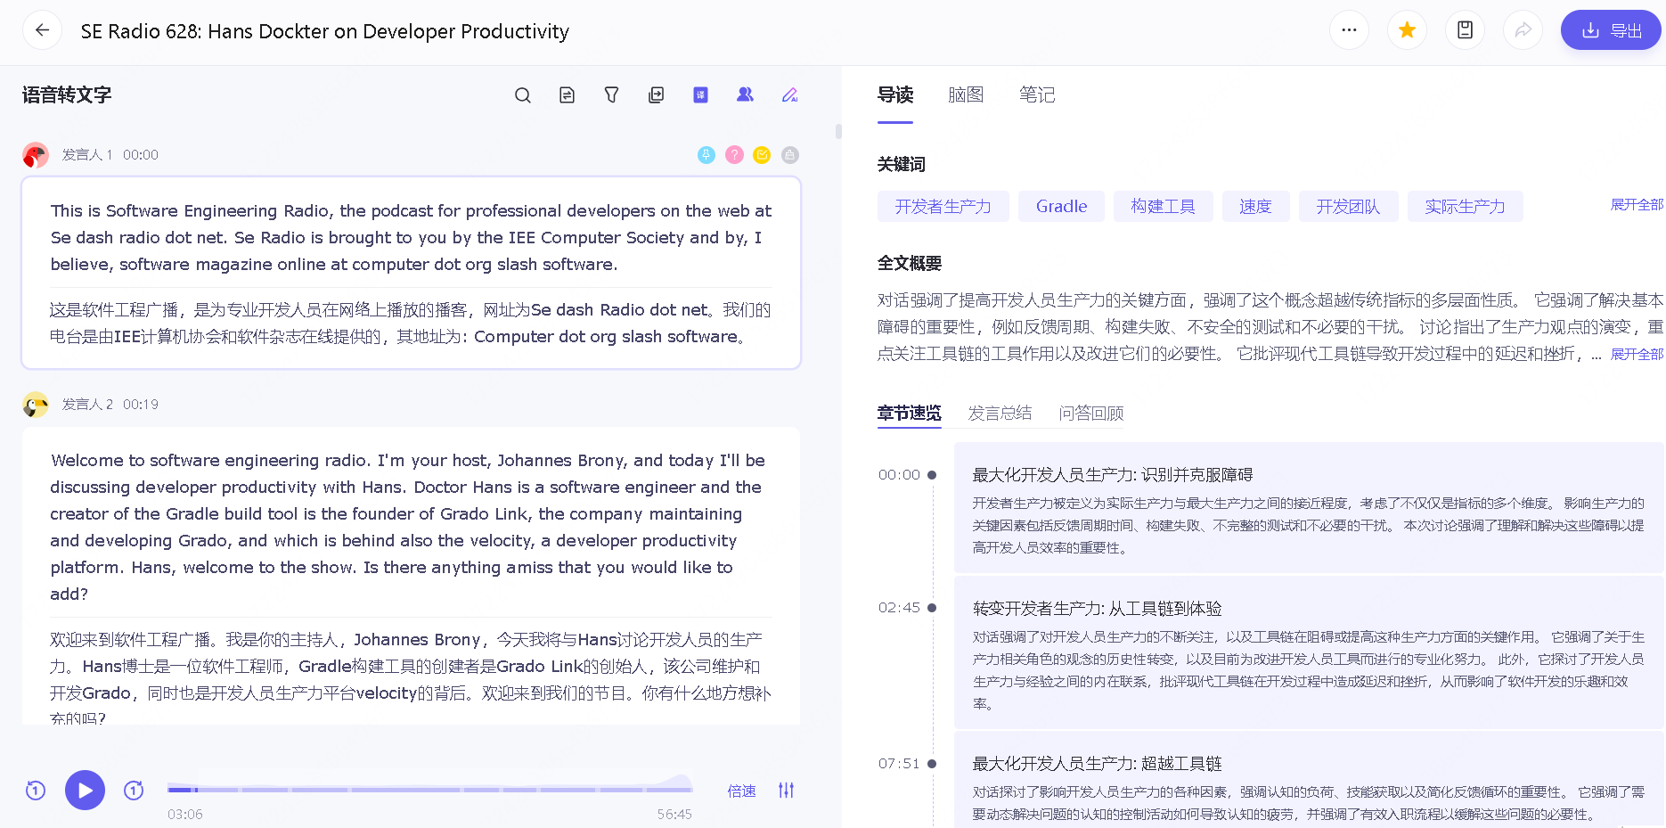Click the audio progress bar
This screenshot has width=1666, height=828.
click(x=429, y=790)
